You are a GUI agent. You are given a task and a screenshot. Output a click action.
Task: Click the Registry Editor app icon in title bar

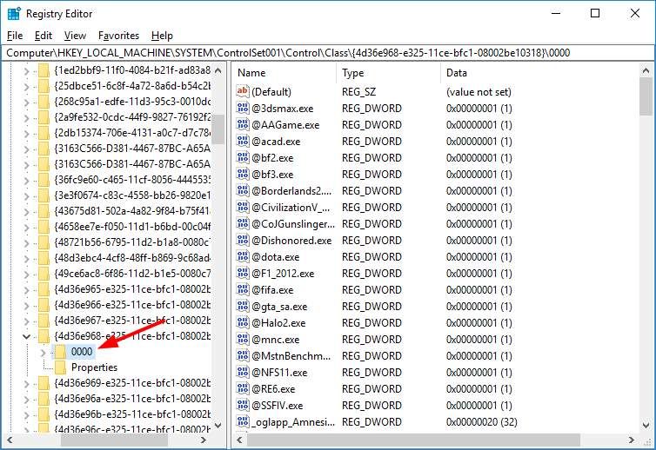pos(13,13)
